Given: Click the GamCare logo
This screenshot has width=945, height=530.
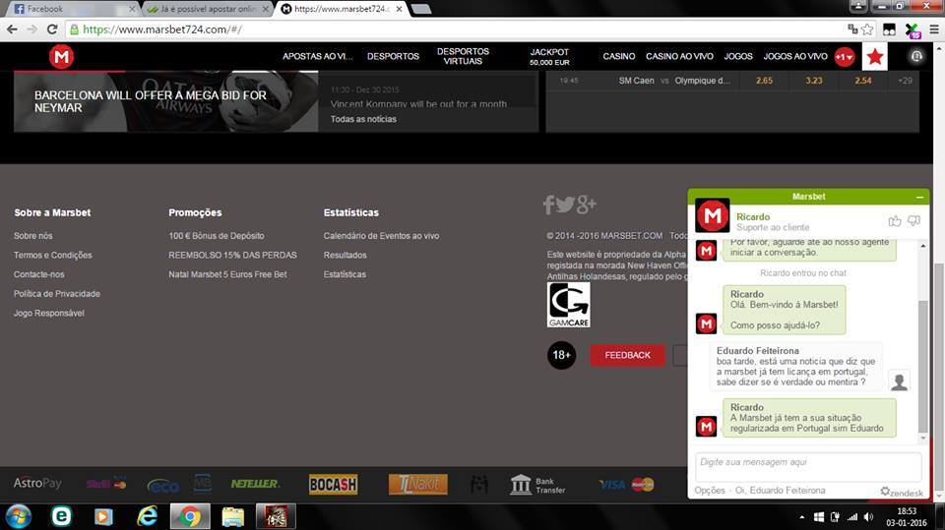Looking at the screenshot, I should (x=568, y=306).
